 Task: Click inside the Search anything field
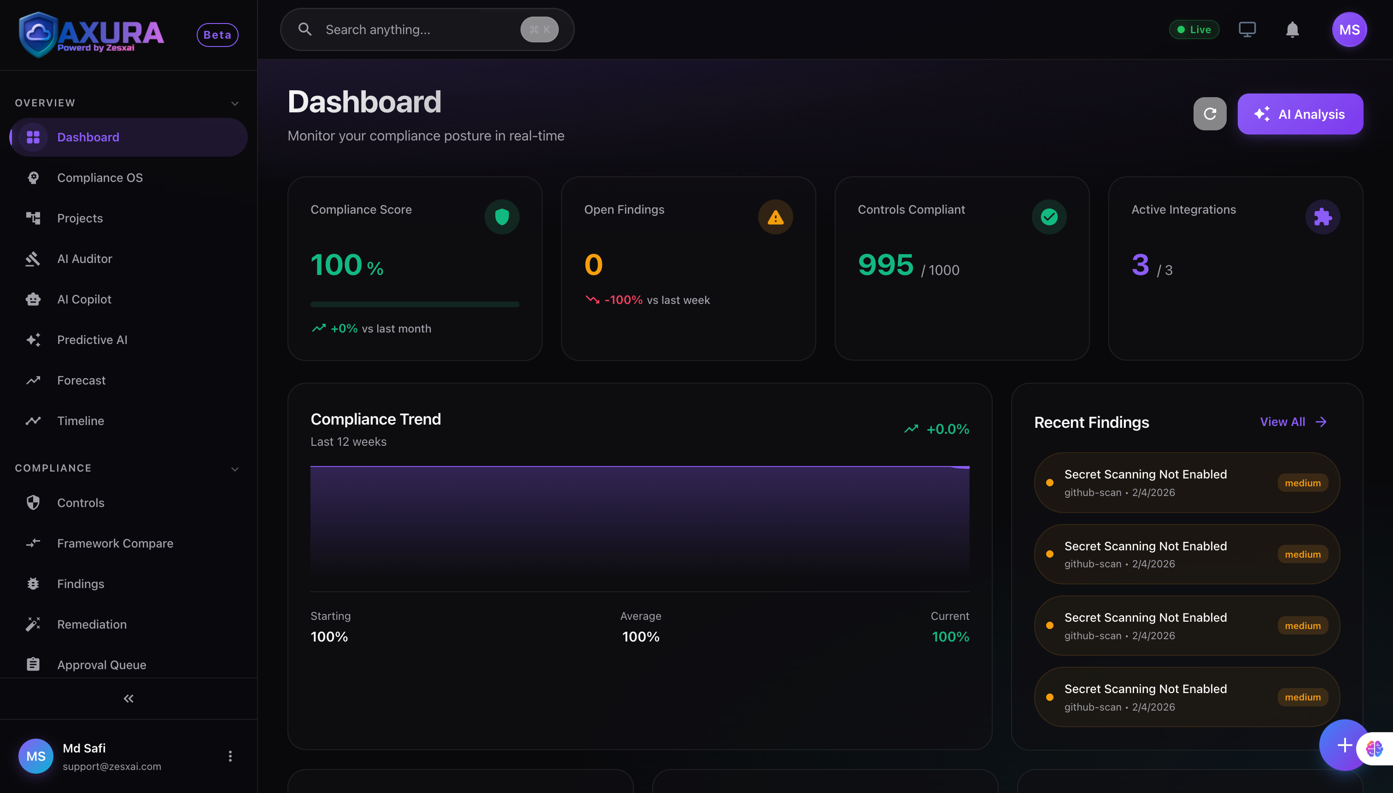pos(409,29)
